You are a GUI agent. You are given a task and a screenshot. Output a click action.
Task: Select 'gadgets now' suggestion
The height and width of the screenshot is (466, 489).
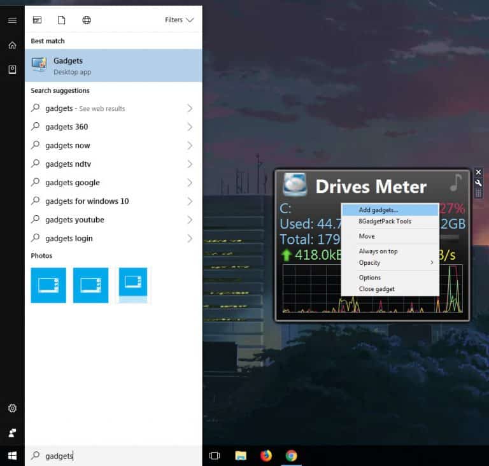click(113, 145)
